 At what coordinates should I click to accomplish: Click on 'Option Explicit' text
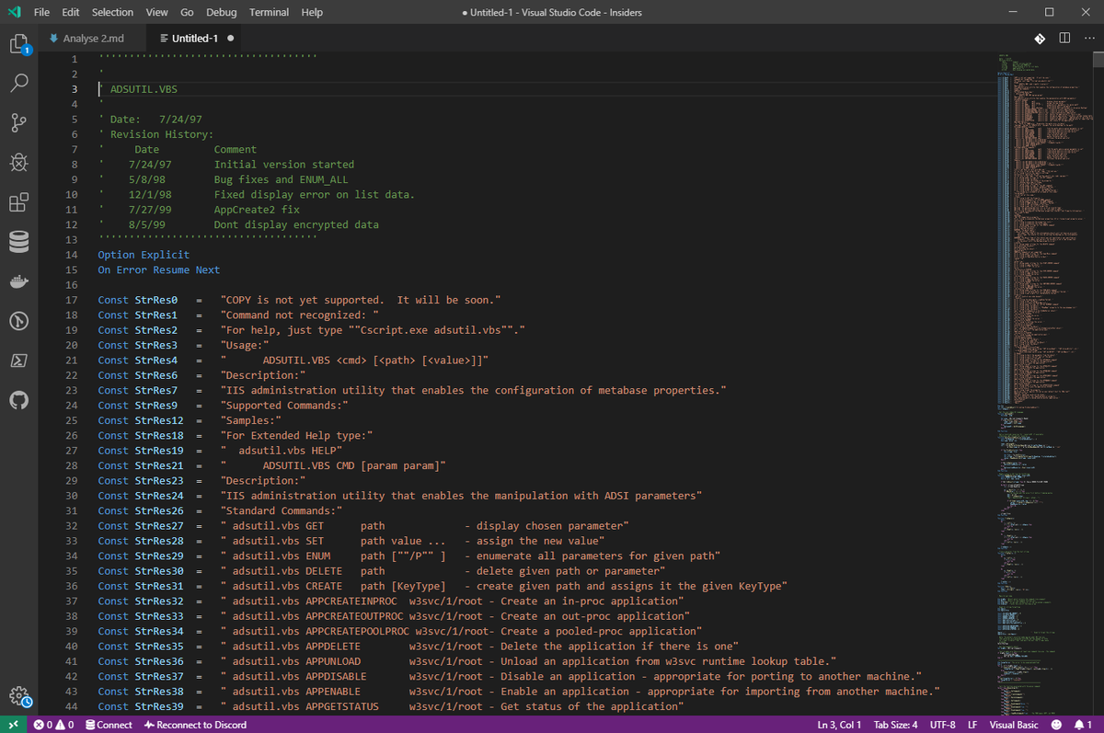(144, 255)
